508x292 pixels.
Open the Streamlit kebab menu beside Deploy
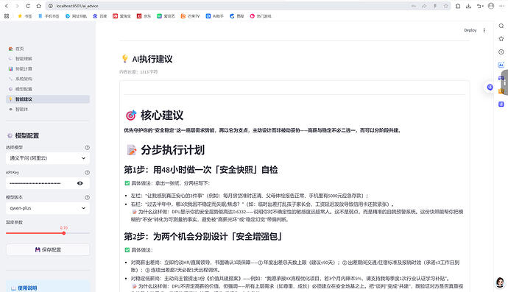point(484,30)
